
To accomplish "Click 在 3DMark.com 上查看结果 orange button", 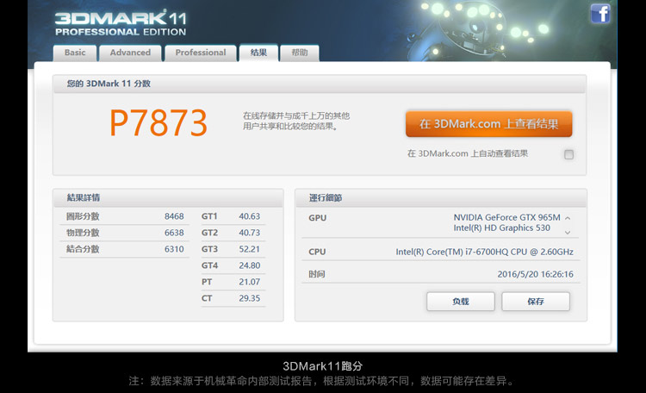I will [489, 124].
